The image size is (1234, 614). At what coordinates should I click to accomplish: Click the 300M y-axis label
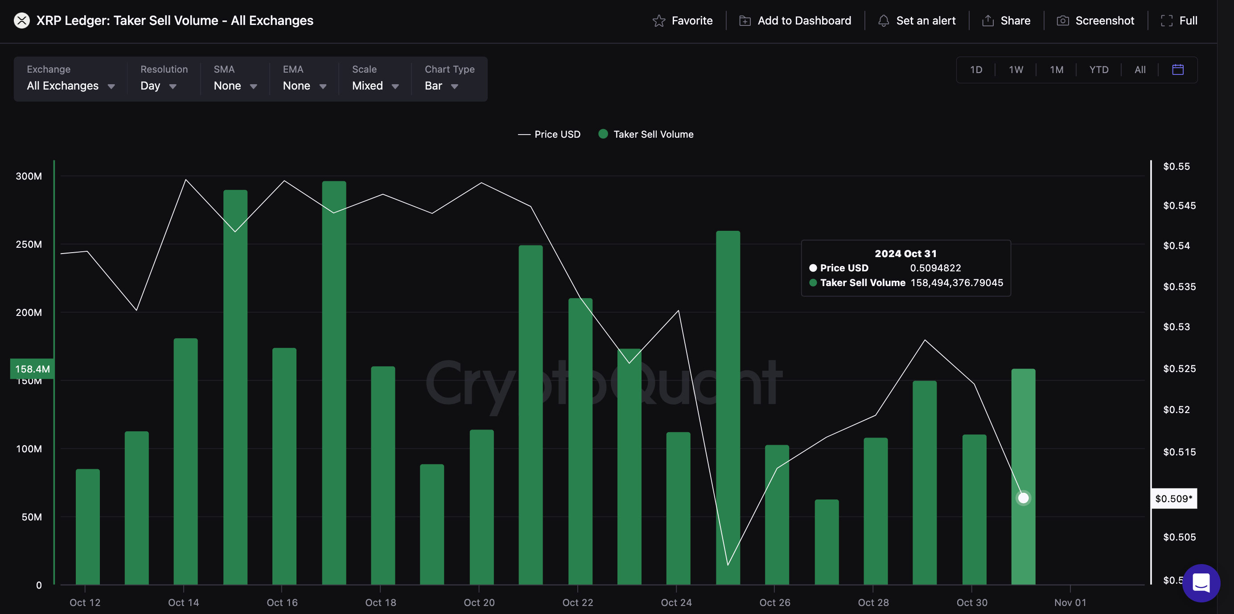tap(29, 176)
